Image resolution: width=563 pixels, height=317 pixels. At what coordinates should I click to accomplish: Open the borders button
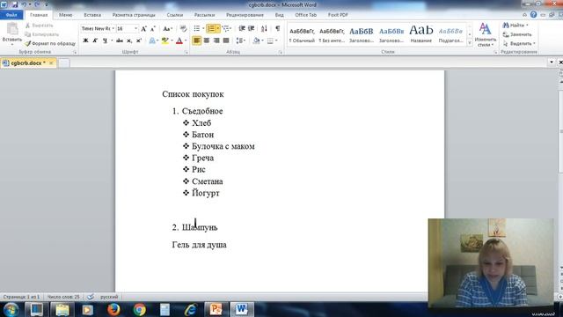270,41
